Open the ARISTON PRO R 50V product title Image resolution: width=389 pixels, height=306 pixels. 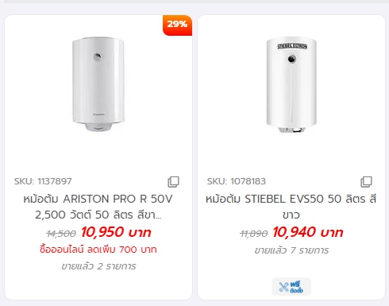point(98,207)
